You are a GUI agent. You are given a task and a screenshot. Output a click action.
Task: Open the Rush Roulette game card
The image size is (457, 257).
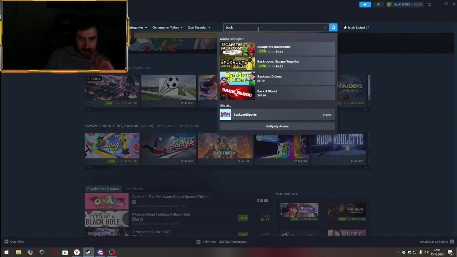tap(339, 148)
